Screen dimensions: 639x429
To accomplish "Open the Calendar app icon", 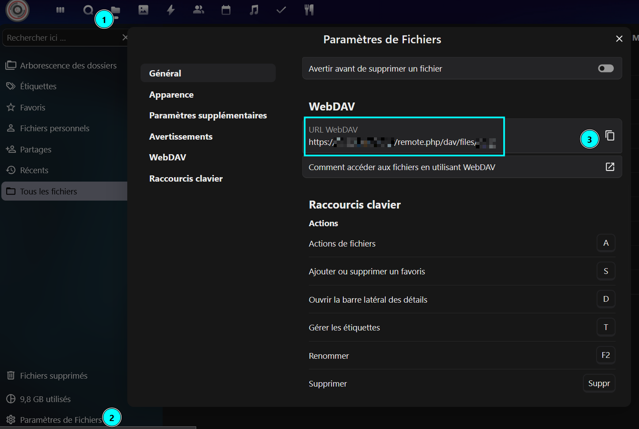I will pyautogui.click(x=226, y=10).
